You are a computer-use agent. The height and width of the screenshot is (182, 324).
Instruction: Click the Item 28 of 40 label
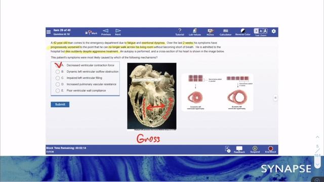pyautogui.click(x=62, y=30)
